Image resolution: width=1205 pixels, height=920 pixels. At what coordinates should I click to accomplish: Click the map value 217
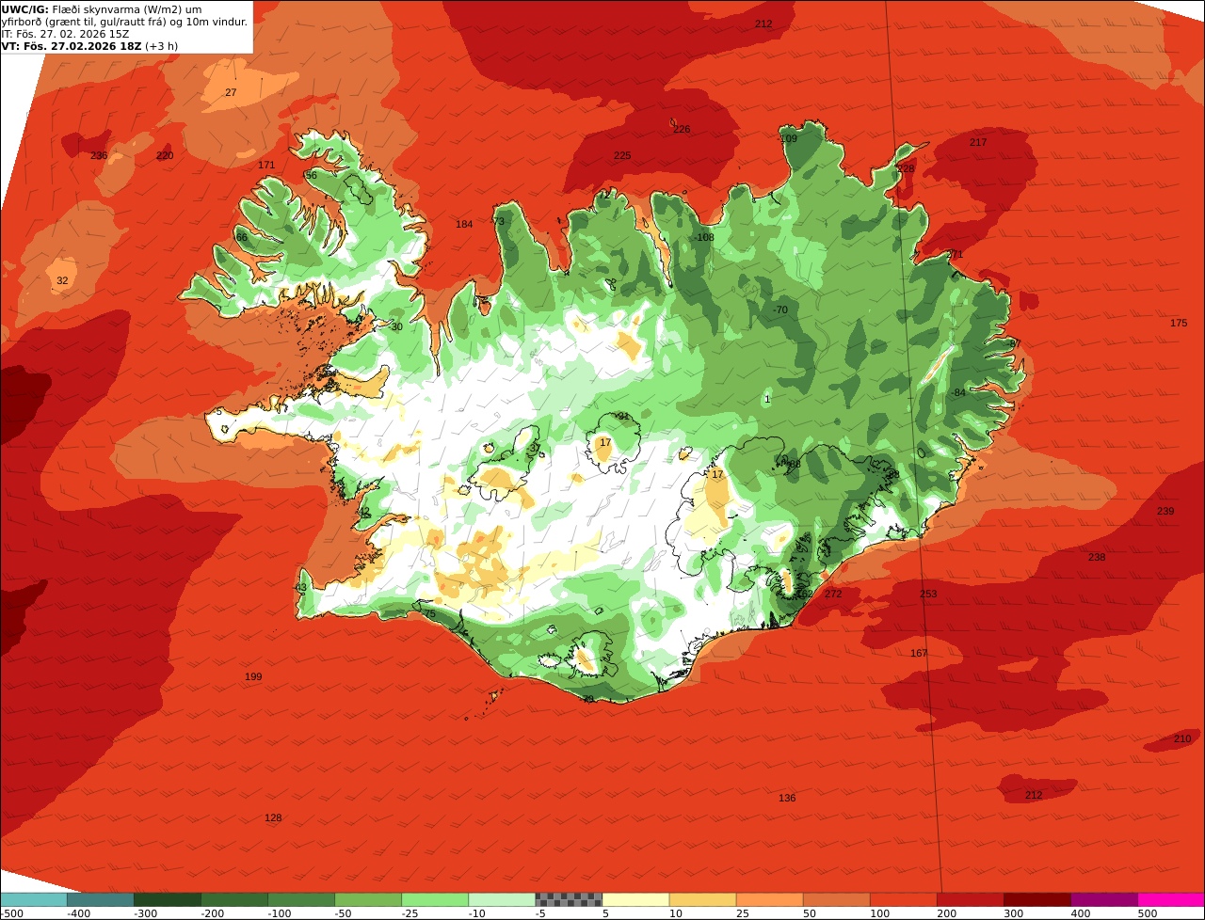pyautogui.click(x=978, y=143)
